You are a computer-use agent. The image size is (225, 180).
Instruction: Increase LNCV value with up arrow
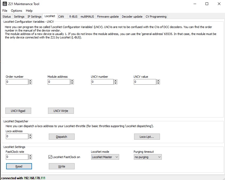158,80
